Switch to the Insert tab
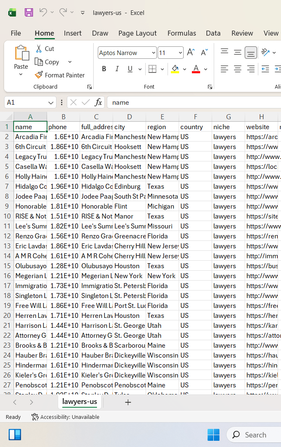This screenshot has width=281, height=447. [73, 34]
